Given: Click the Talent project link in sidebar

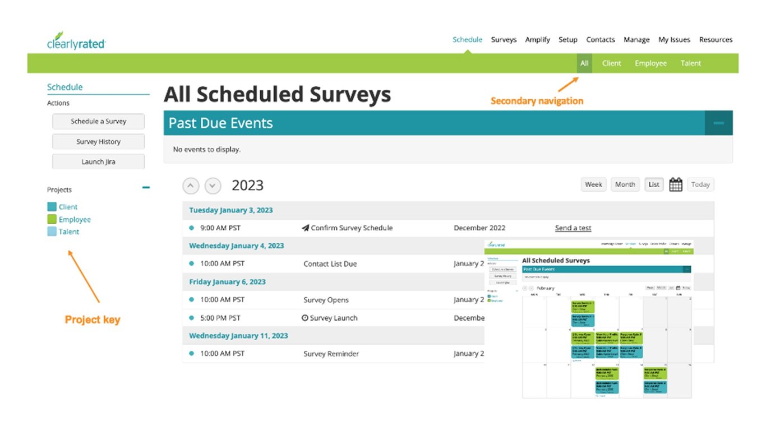Looking at the screenshot, I should (x=69, y=231).
